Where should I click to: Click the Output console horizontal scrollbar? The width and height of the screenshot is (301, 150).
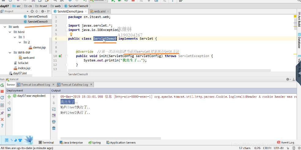pos(110,138)
